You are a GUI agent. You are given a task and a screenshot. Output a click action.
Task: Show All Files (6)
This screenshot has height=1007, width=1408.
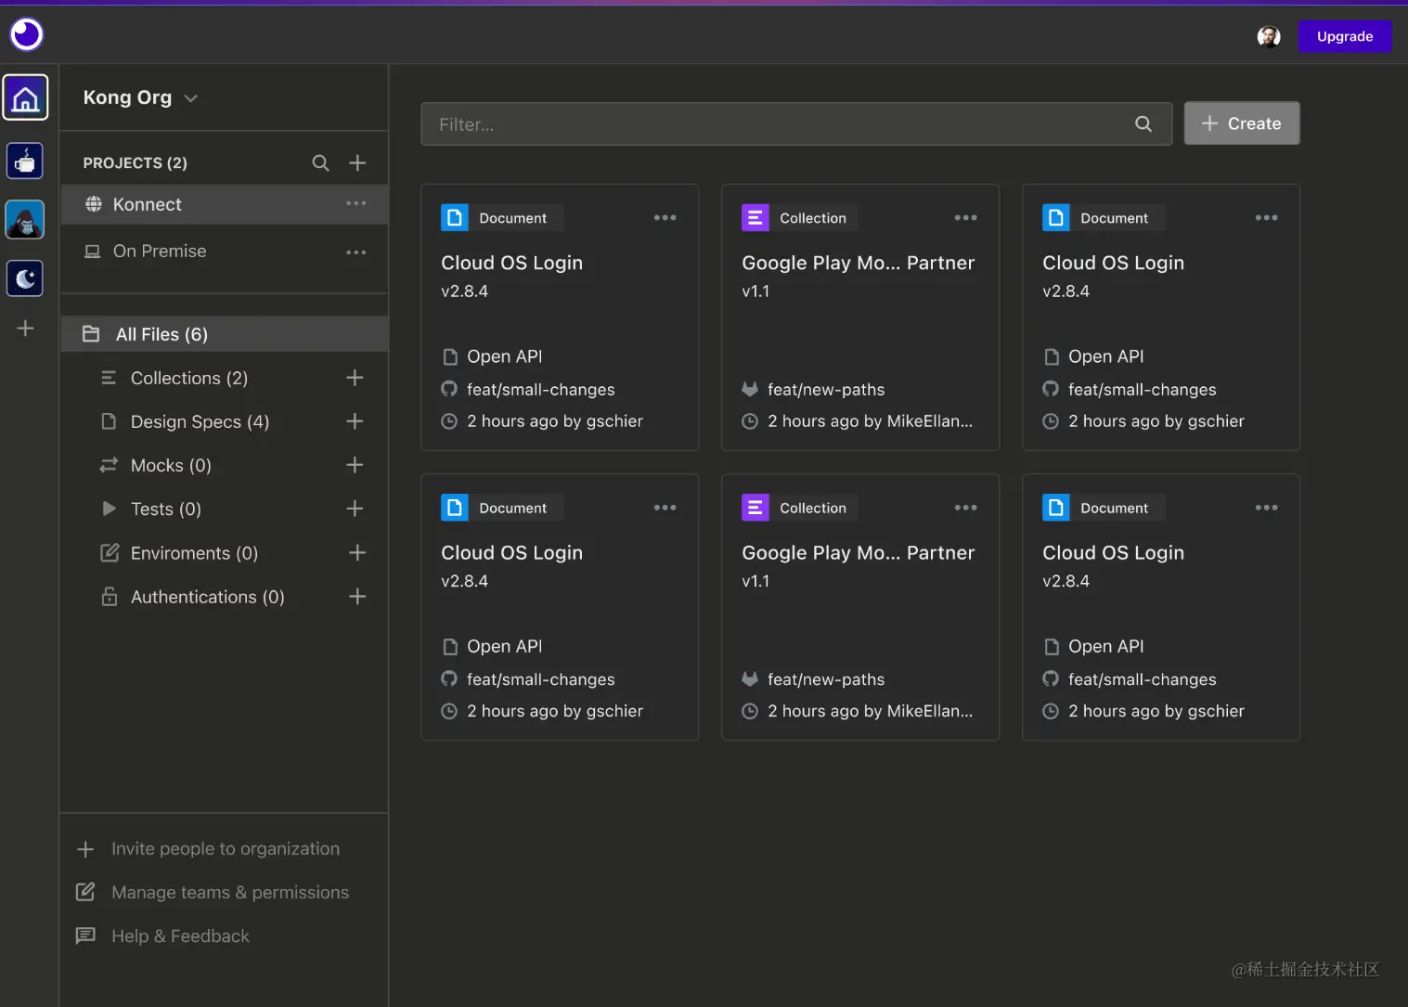coord(225,334)
